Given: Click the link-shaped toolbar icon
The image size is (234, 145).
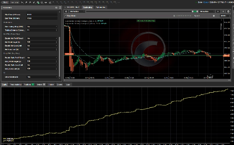Looking at the screenshot, I should pyautogui.click(x=46, y=2).
